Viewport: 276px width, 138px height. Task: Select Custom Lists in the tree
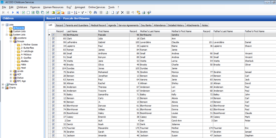[x=19, y=31]
